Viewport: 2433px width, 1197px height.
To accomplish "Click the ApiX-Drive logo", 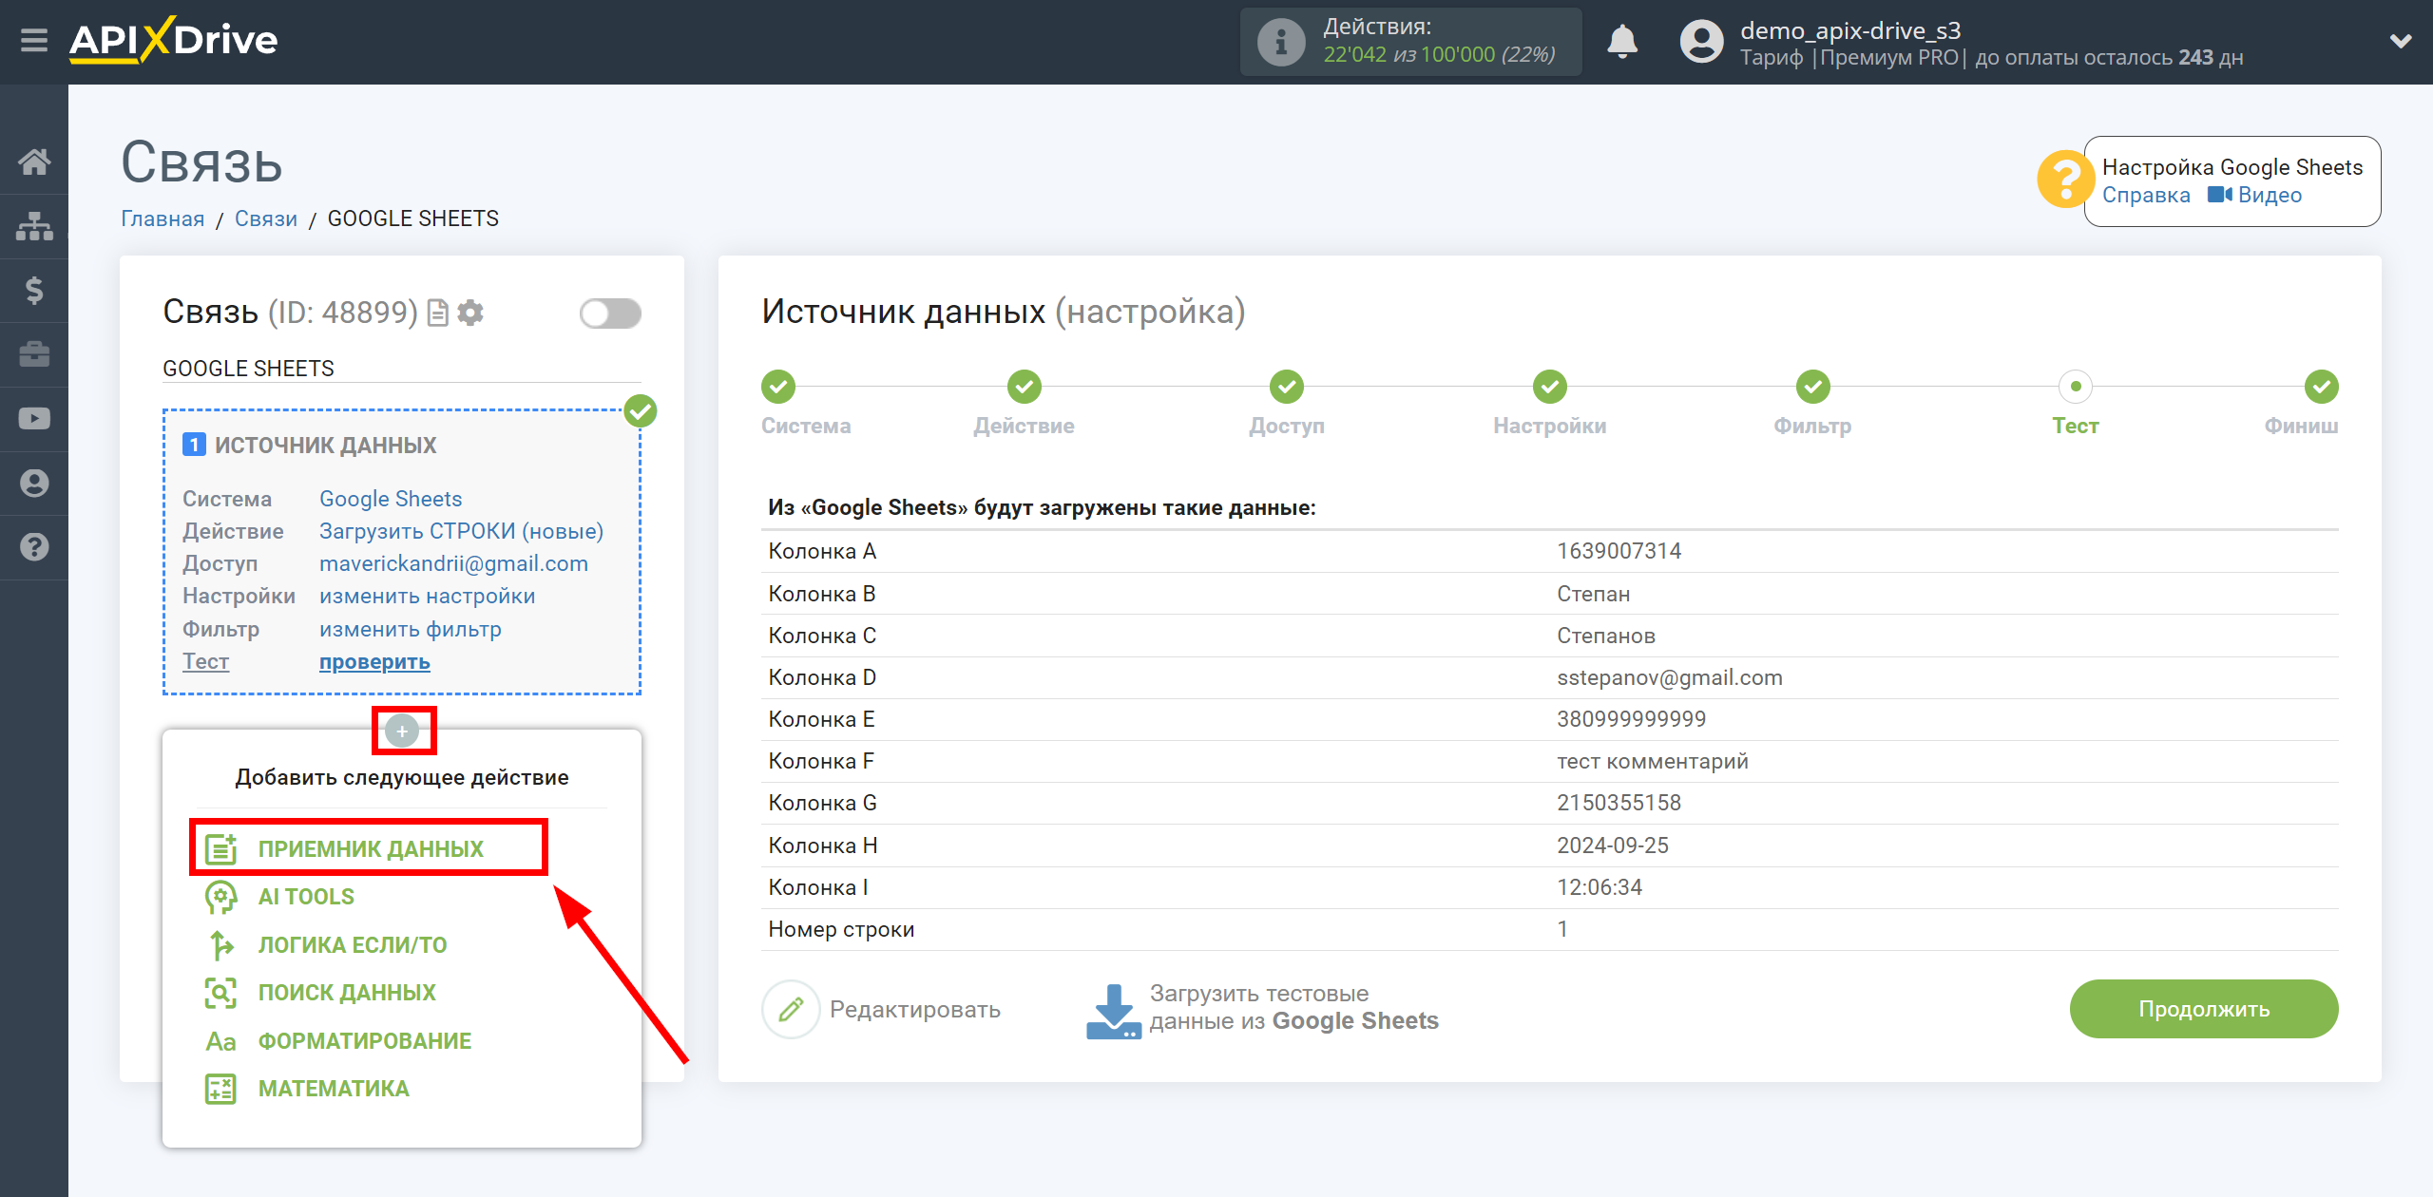I will (173, 41).
